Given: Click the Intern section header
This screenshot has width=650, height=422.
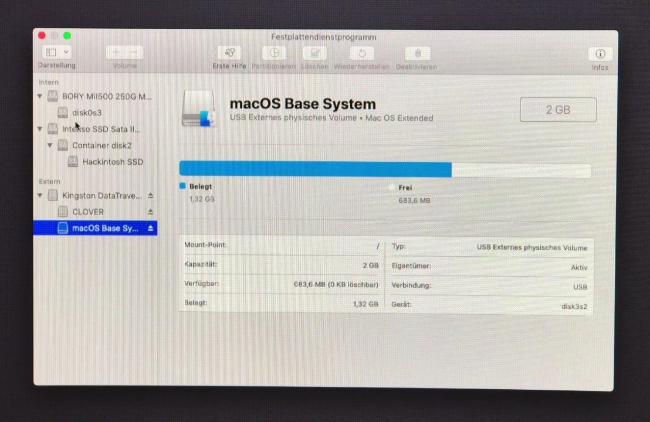Looking at the screenshot, I should 49,82.
